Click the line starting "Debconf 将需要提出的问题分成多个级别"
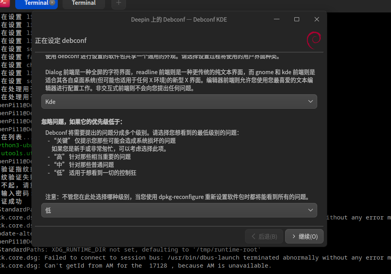391x274 pixels. [142, 132]
